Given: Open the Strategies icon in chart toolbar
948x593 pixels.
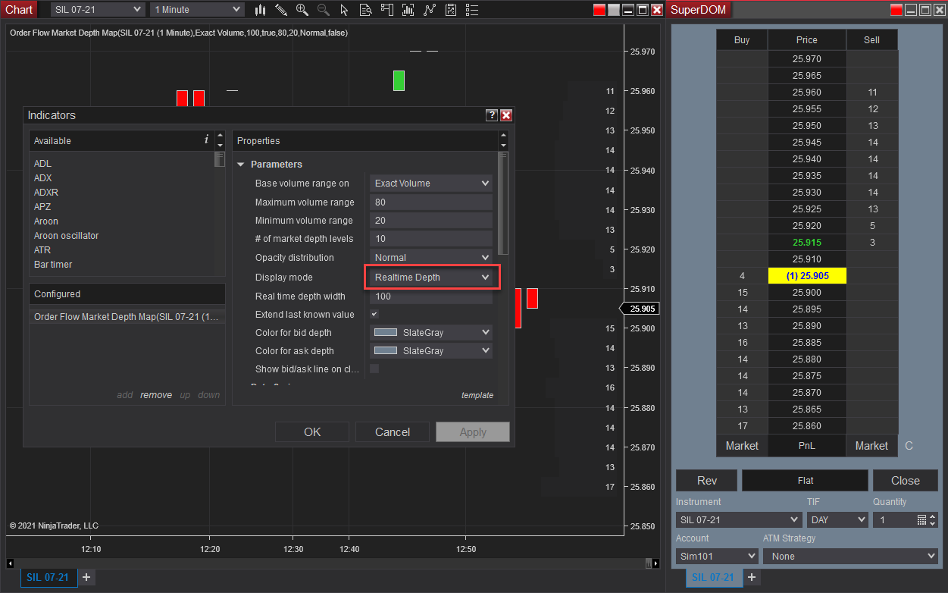Looking at the screenshot, I should coord(451,10).
